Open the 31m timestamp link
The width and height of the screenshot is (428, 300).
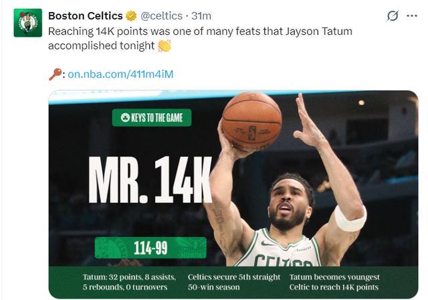tap(201, 16)
